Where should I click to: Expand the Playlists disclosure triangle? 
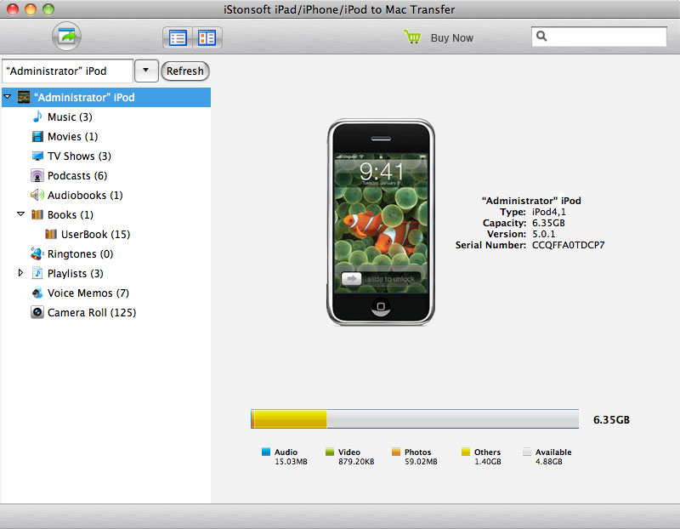[20, 273]
